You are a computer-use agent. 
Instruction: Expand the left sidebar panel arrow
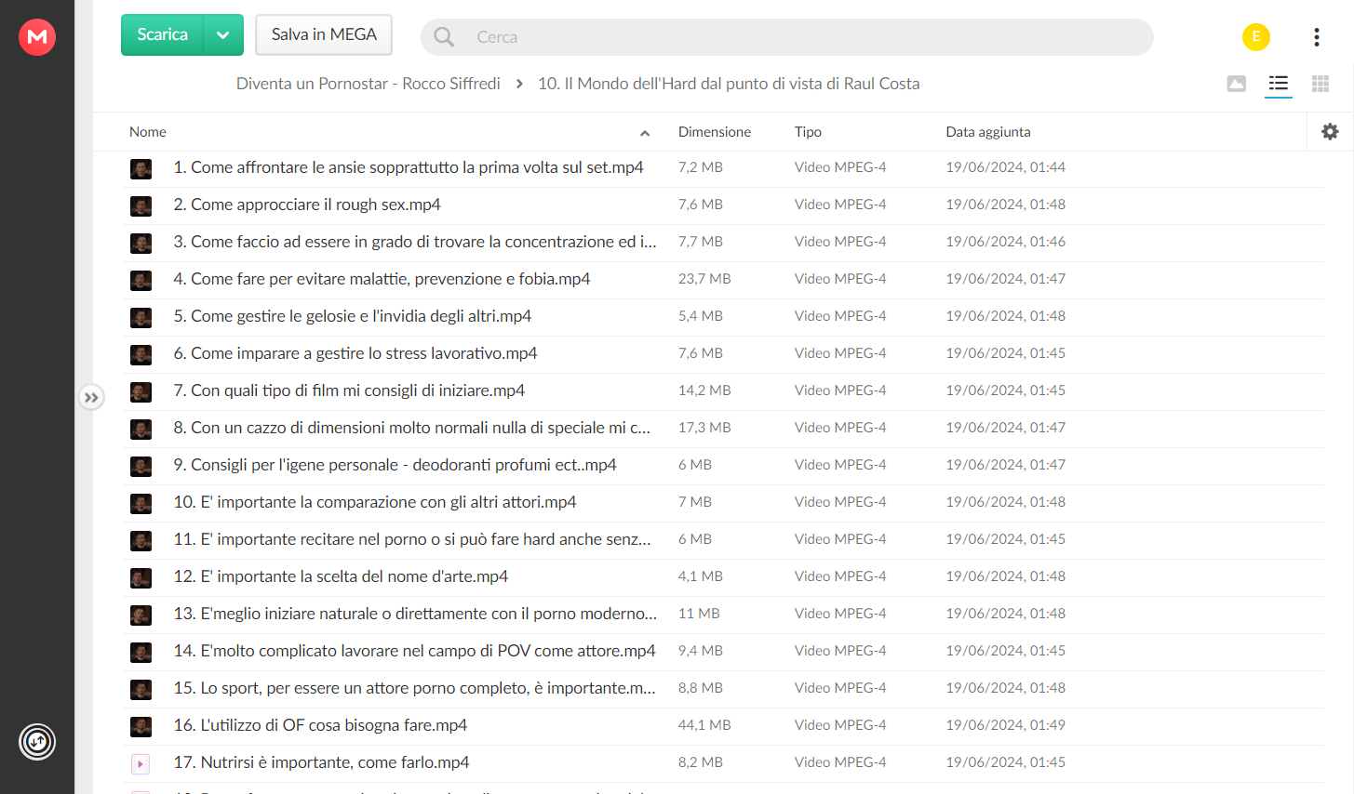91,398
